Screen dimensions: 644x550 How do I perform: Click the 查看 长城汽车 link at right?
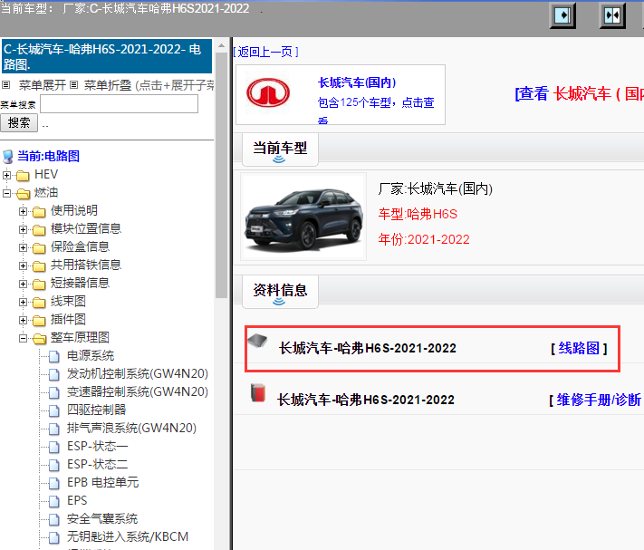(x=579, y=93)
